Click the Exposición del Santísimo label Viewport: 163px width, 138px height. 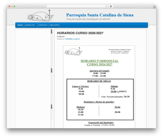pos(101,123)
